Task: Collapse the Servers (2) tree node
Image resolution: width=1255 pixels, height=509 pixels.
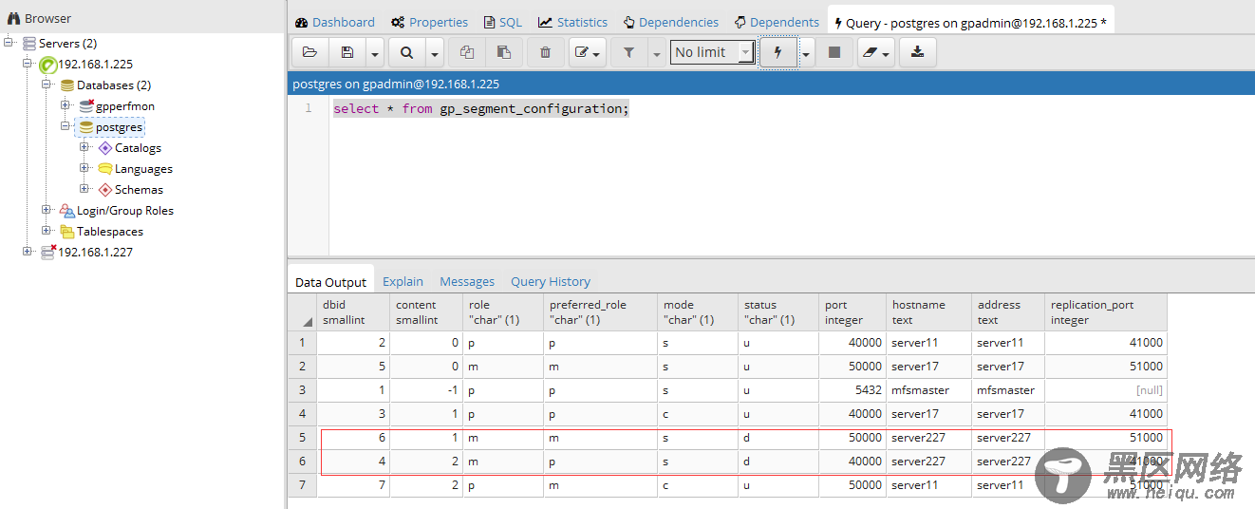Action: point(9,43)
